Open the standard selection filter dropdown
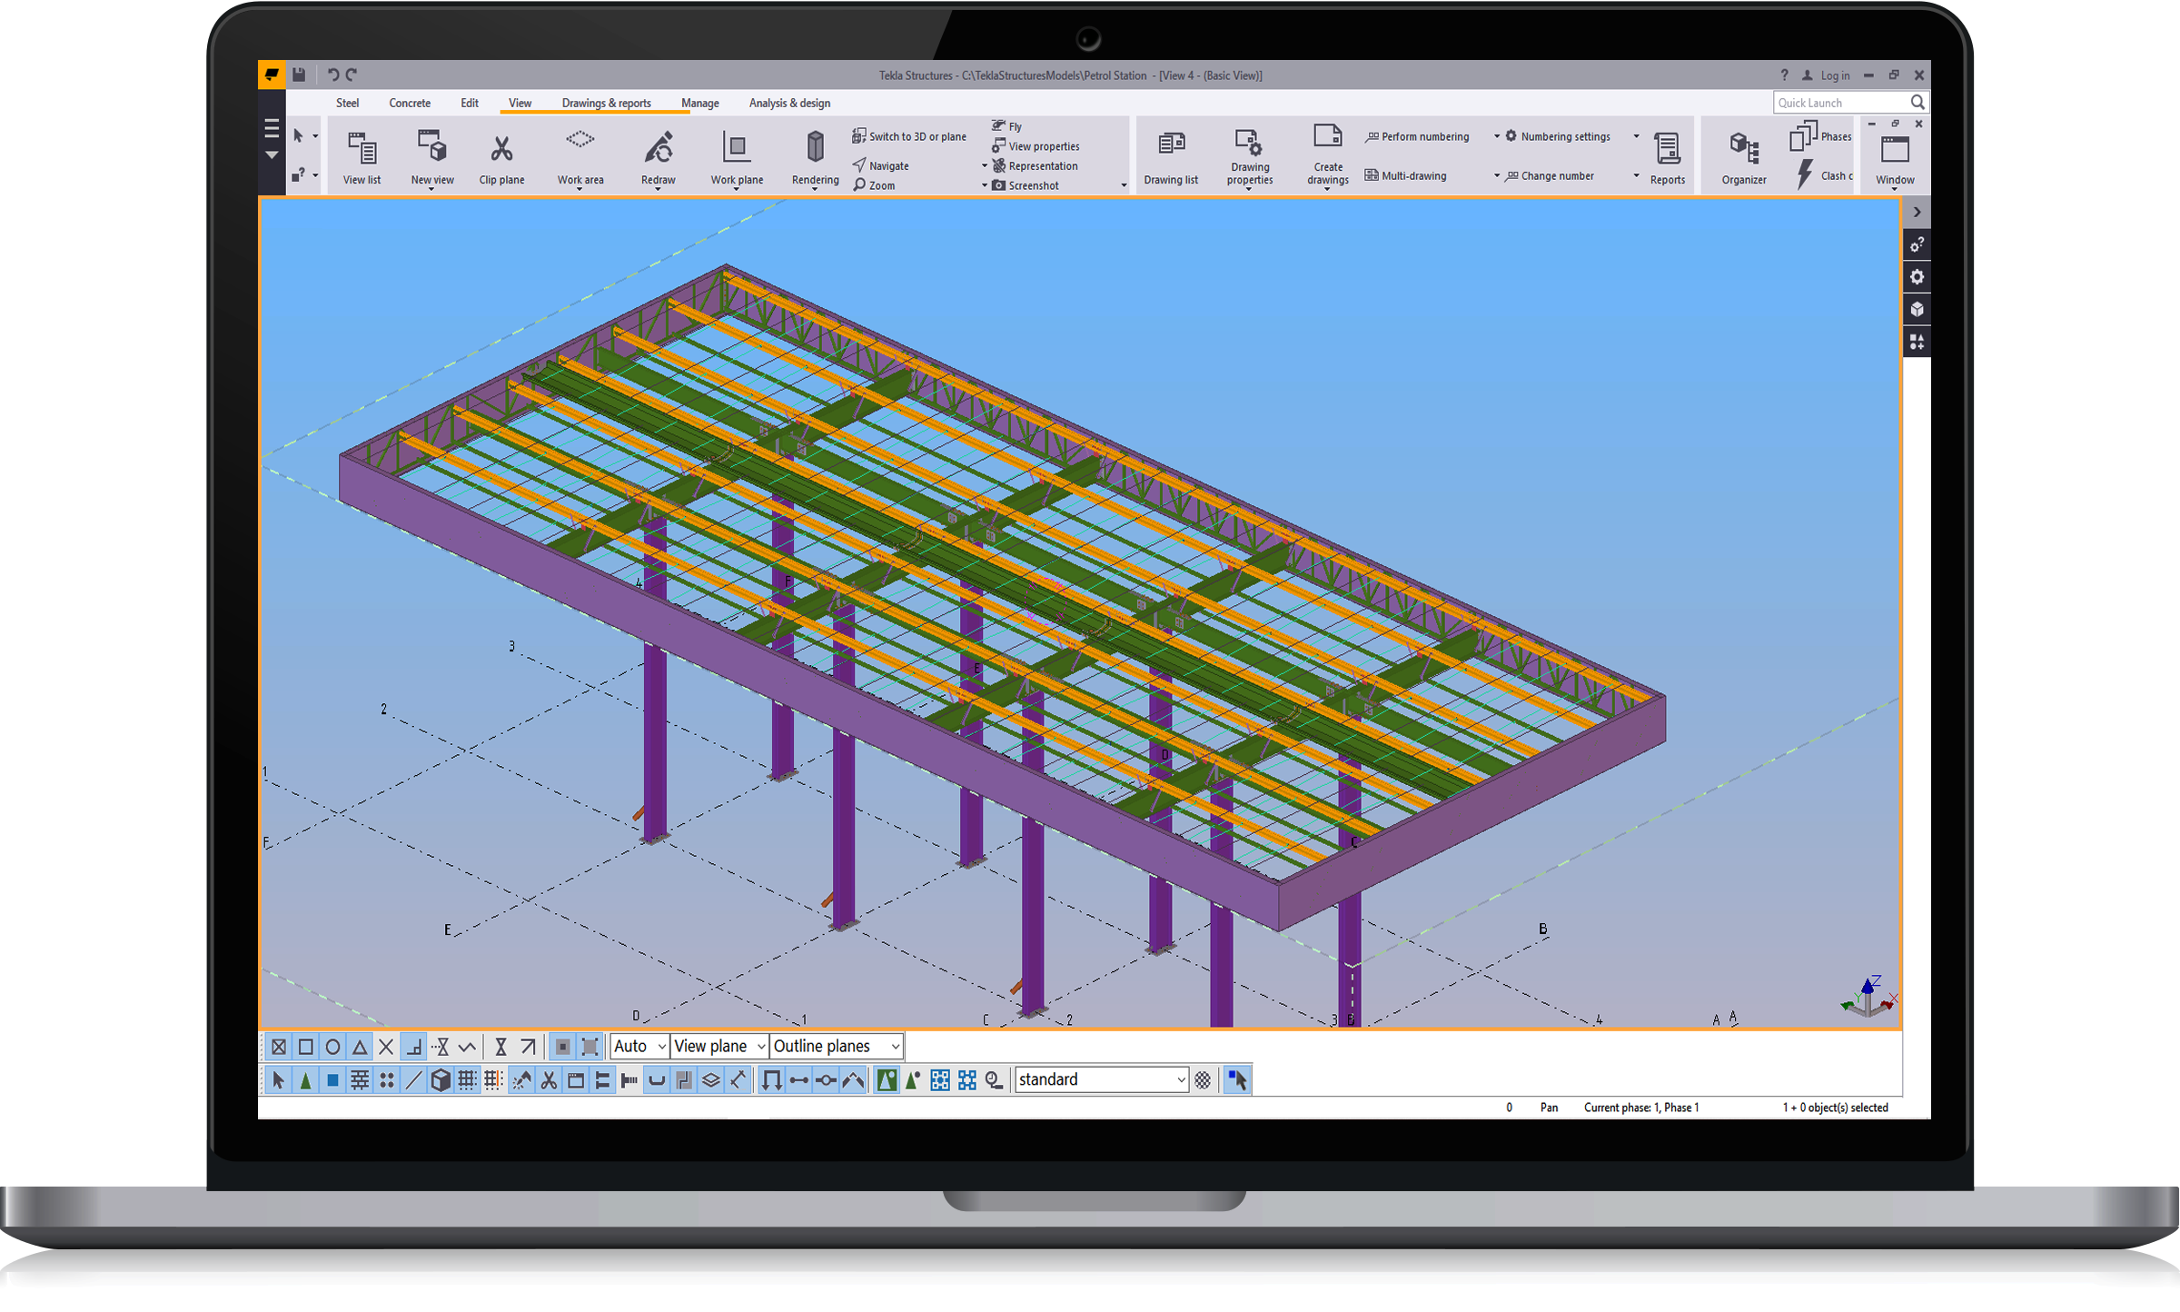The width and height of the screenshot is (2180, 1312). coord(1101,1079)
